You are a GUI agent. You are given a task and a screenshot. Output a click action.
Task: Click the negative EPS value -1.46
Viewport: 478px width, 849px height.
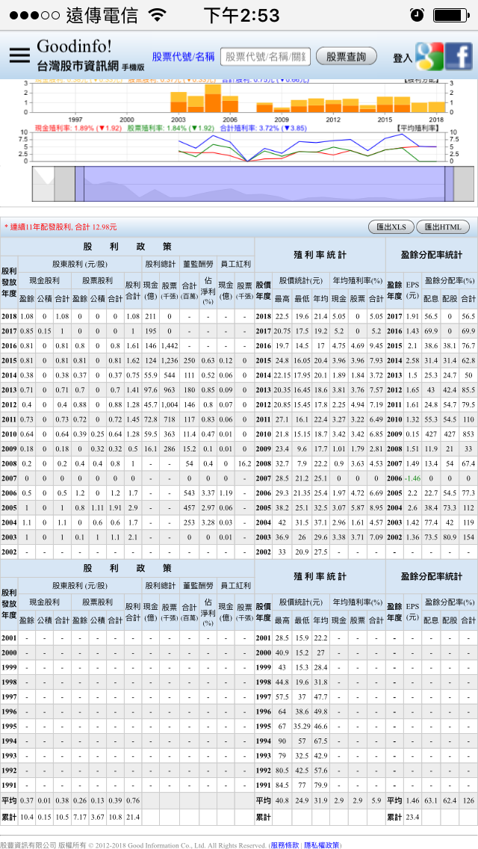(x=412, y=478)
